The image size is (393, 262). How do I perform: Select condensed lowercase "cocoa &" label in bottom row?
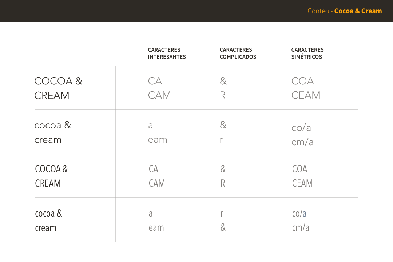48,213
